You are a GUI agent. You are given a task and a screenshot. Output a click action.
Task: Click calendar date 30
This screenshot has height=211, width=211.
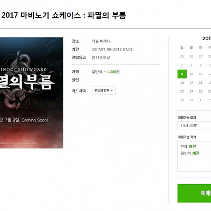[x=182, y=100]
